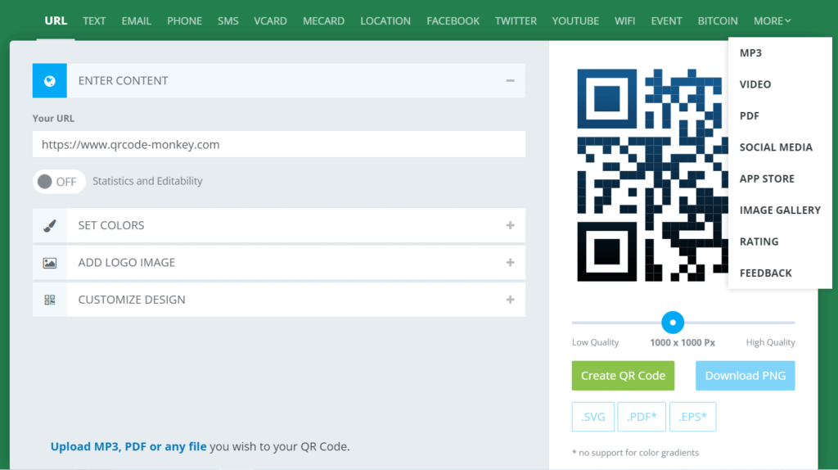Switch to the TEXT tab
Screen dimensions: 838x470
tap(94, 20)
